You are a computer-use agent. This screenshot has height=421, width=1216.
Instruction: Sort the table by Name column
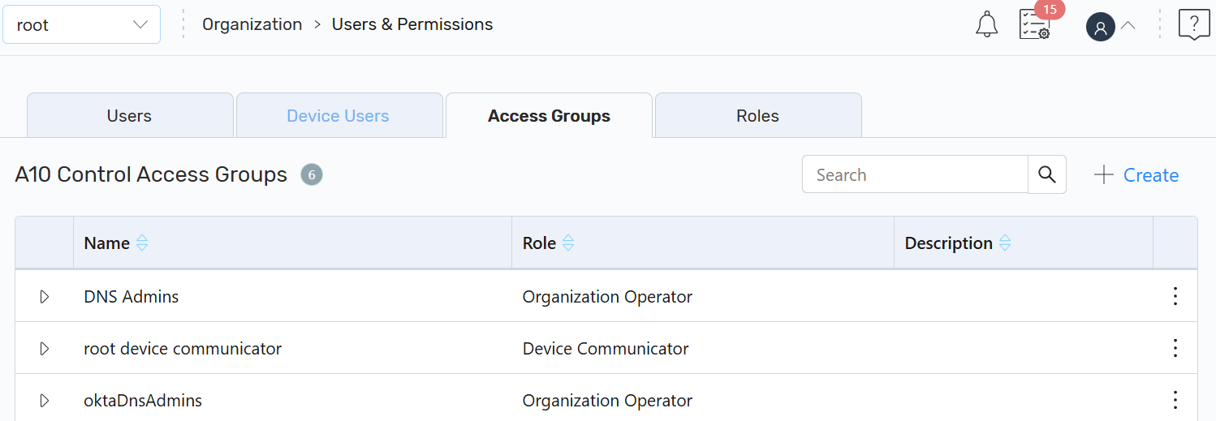point(142,243)
